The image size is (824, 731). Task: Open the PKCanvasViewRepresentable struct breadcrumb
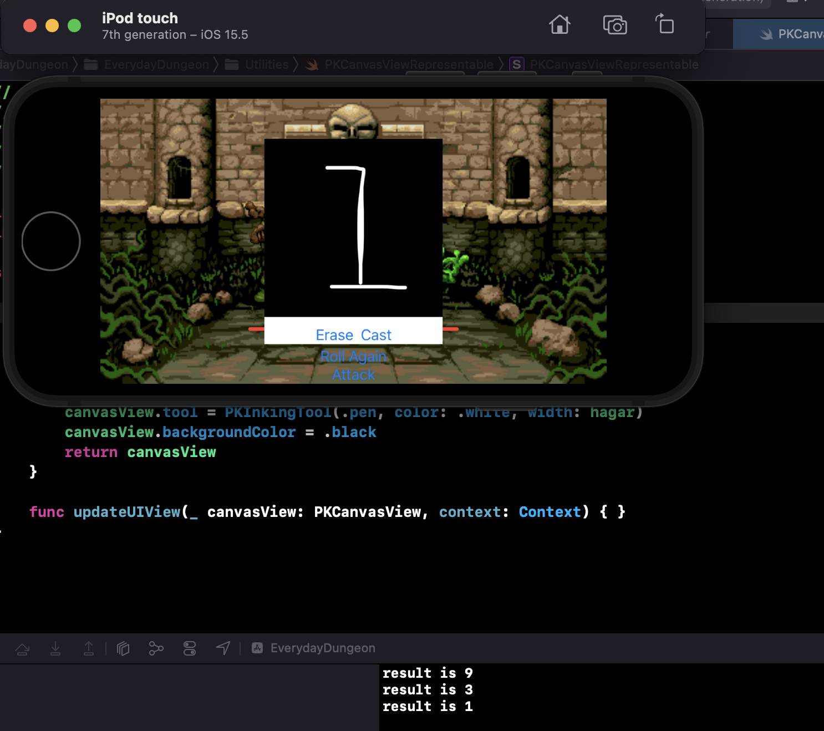point(604,65)
